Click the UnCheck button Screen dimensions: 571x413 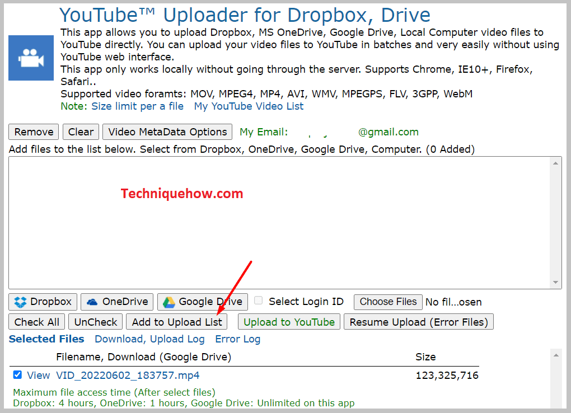pos(95,322)
